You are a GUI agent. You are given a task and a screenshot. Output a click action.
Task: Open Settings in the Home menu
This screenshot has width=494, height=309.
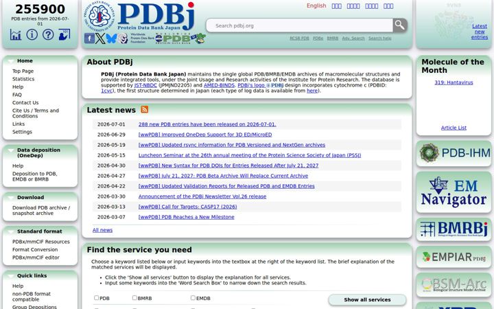[x=22, y=132]
